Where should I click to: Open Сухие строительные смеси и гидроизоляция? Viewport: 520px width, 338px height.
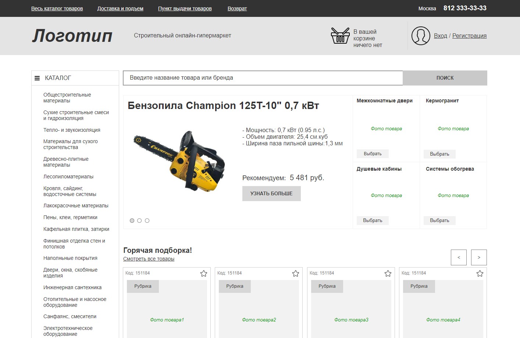coord(76,115)
